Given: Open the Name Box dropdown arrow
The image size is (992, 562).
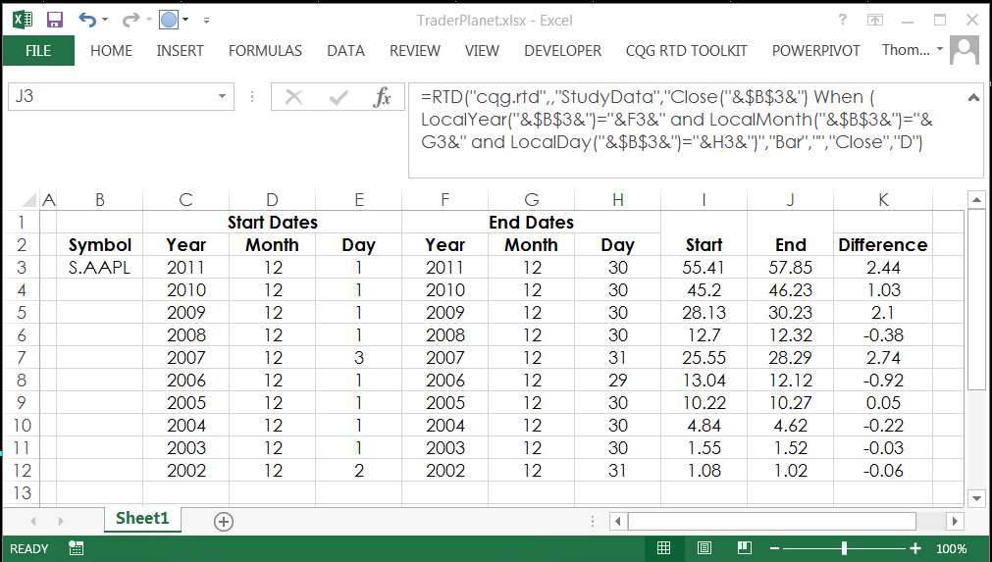Looking at the screenshot, I should 223,97.
